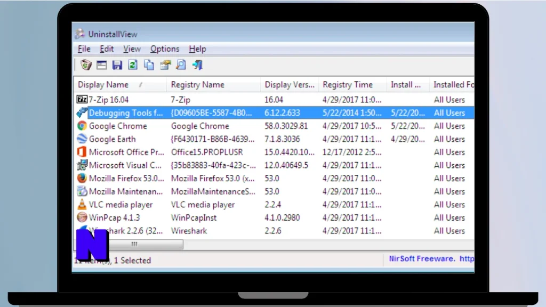The width and height of the screenshot is (546, 307).
Task: Click the Microsoft Visual C++ installer icon
Action: coord(82,165)
